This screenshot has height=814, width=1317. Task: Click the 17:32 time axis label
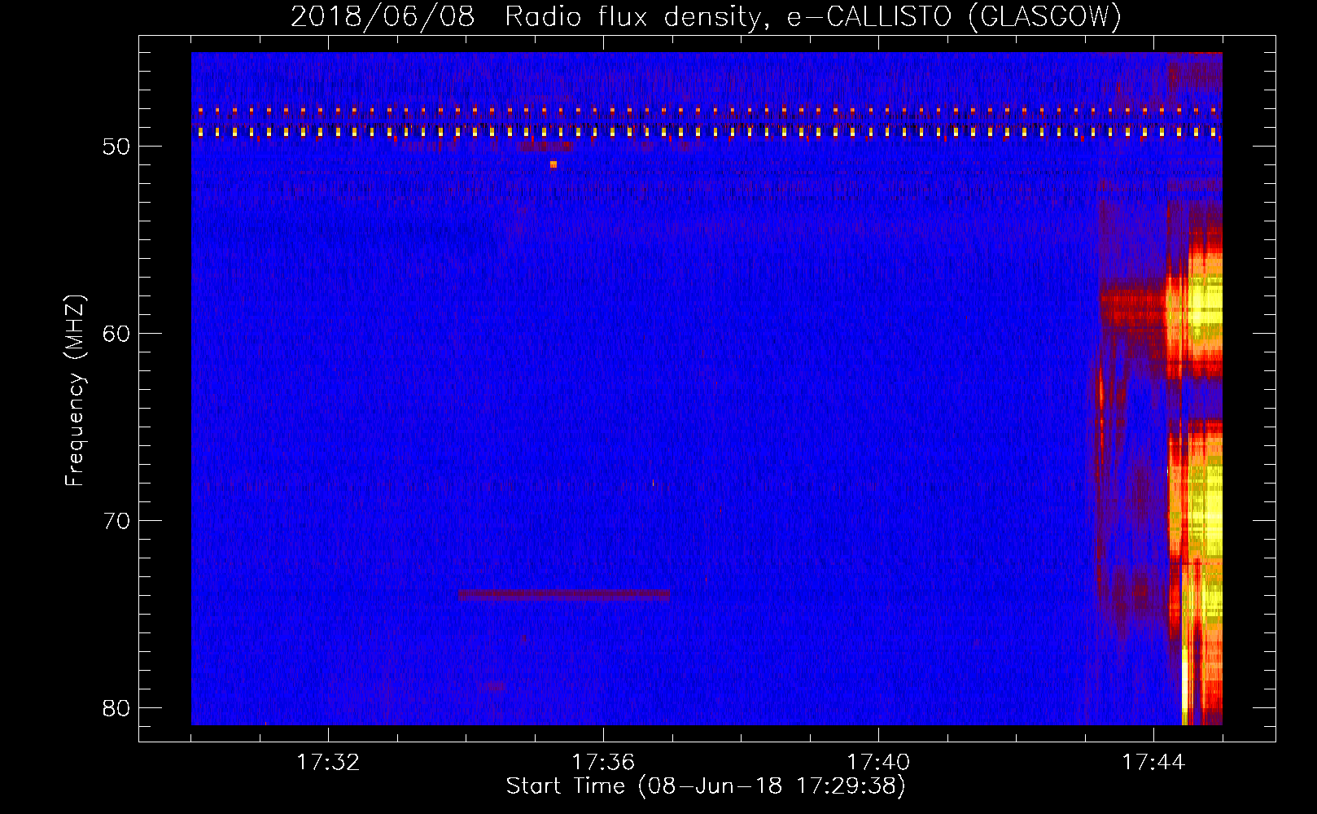point(328,763)
